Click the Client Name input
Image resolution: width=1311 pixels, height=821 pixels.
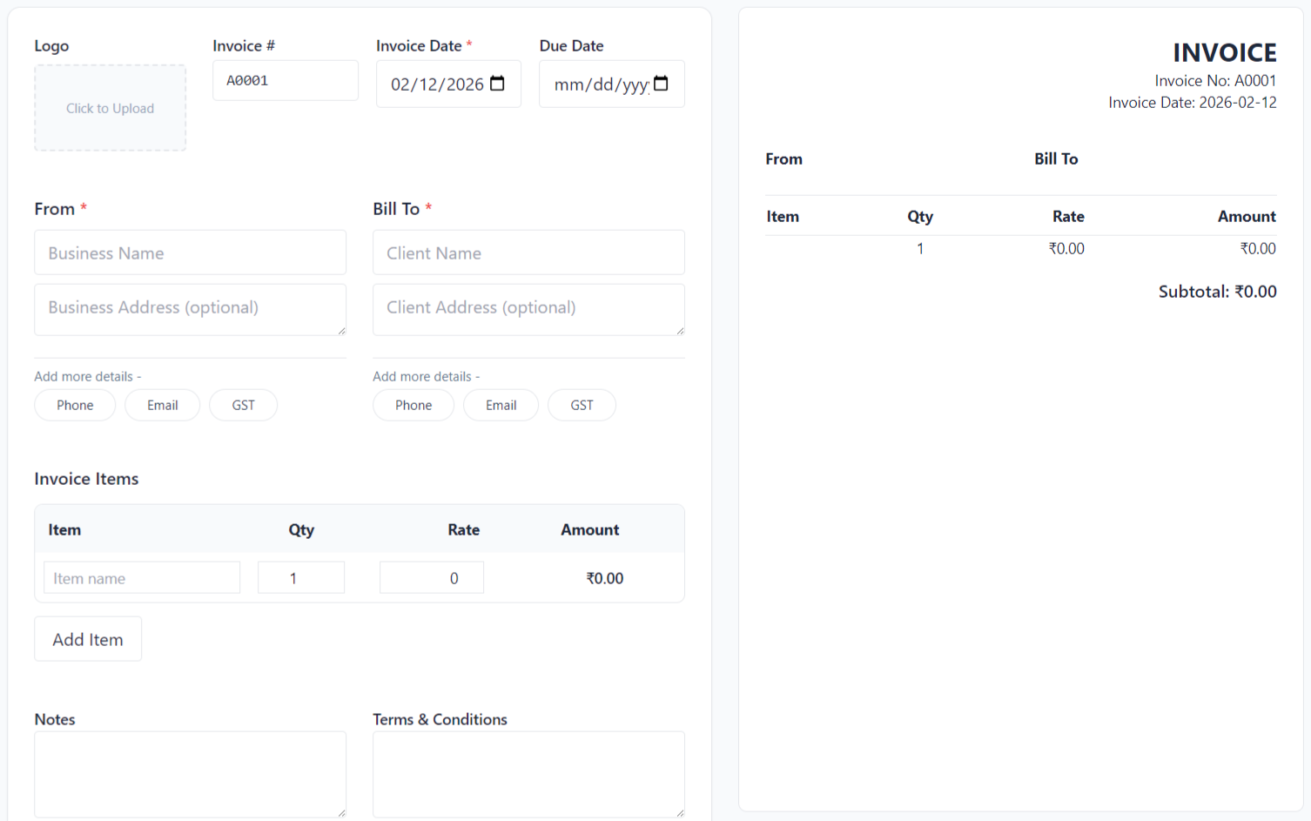pos(528,252)
